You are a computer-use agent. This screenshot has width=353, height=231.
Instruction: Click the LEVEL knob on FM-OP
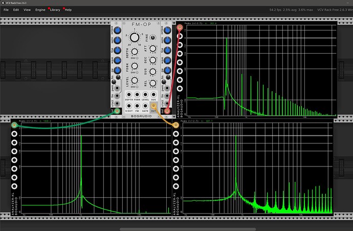[x=135, y=80]
